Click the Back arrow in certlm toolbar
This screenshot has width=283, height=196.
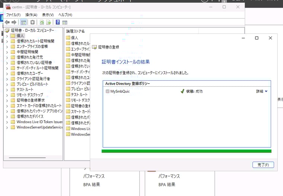tap(7, 22)
